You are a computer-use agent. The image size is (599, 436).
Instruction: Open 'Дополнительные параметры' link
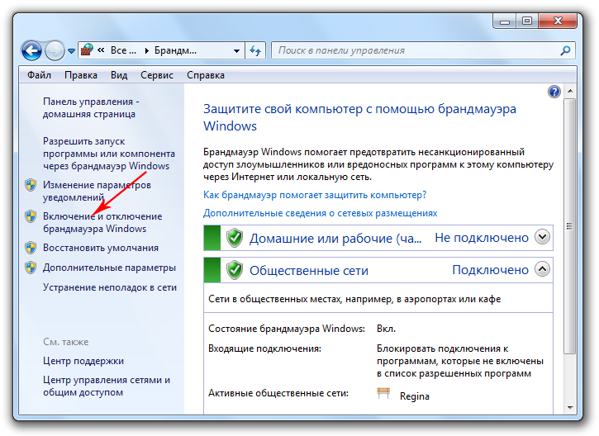point(109,268)
